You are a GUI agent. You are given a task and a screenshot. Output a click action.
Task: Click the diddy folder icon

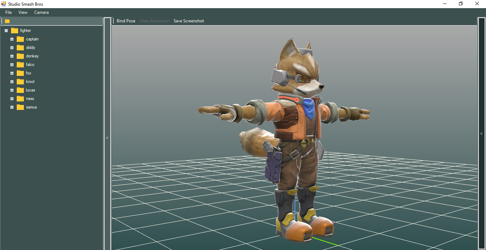[x=20, y=48]
